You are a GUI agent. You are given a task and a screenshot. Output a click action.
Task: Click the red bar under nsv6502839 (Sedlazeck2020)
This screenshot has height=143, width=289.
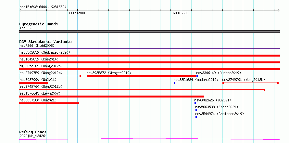pyautogui.click(x=149, y=56)
